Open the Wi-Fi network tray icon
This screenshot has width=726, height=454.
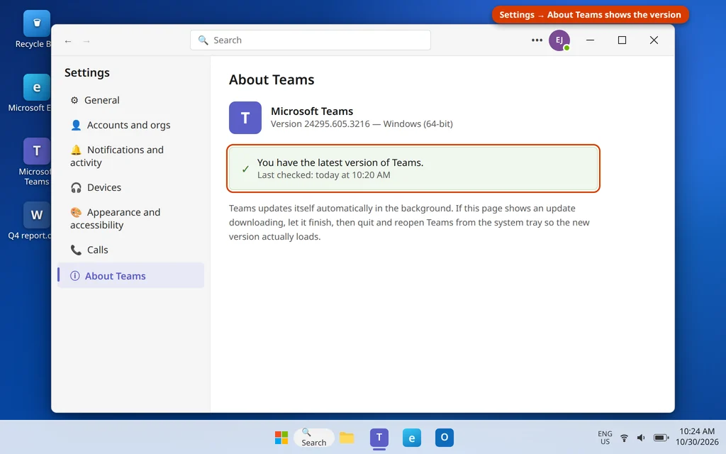click(624, 438)
